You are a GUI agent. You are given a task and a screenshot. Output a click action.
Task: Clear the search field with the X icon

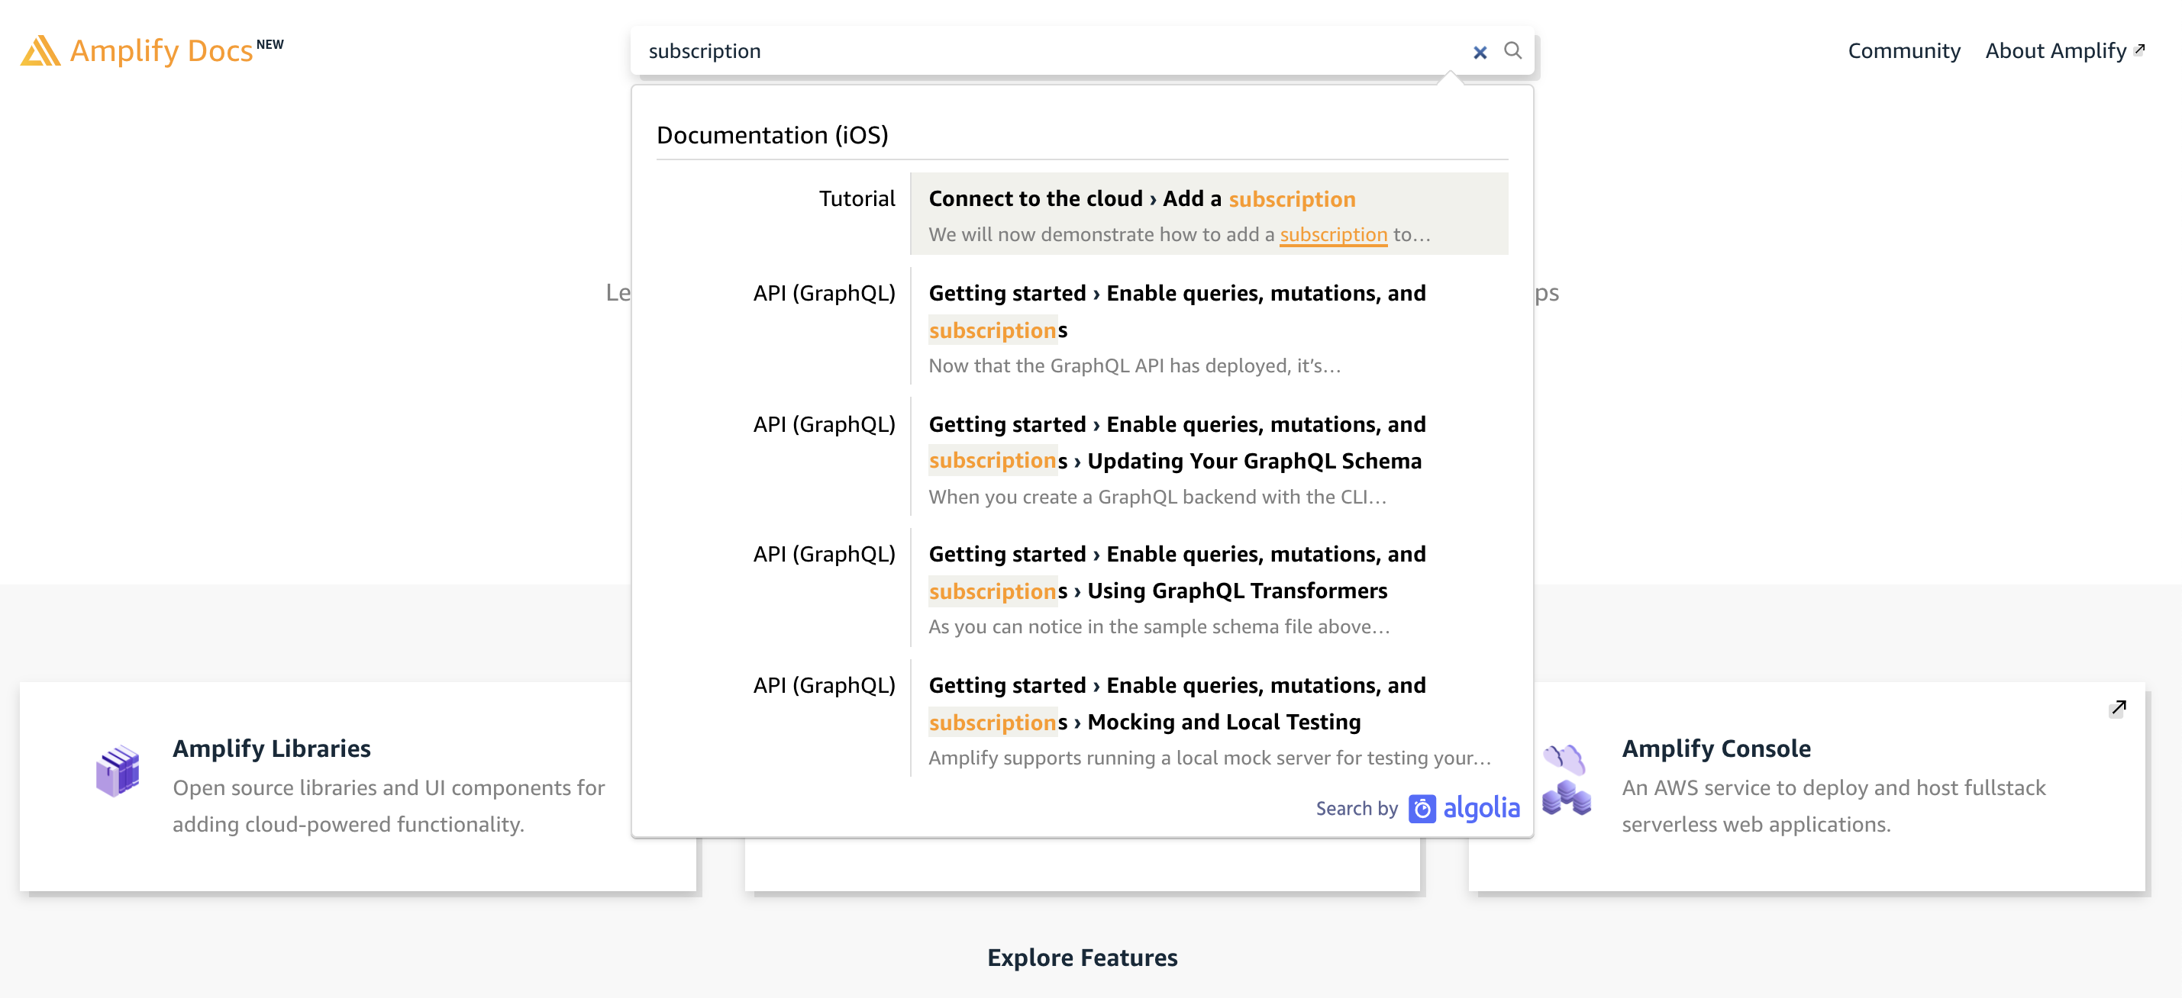pos(1480,52)
